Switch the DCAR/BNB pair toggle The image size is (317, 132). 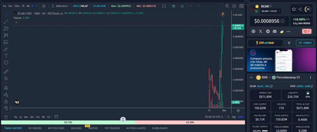point(99,6)
